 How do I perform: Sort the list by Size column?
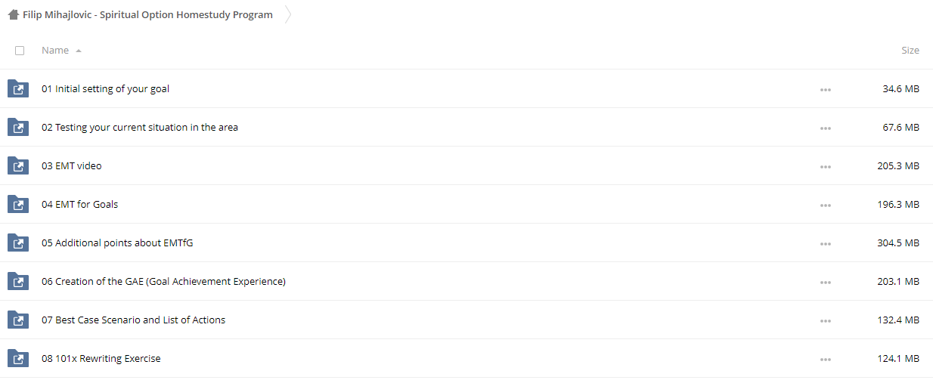(x=910, y=51)
